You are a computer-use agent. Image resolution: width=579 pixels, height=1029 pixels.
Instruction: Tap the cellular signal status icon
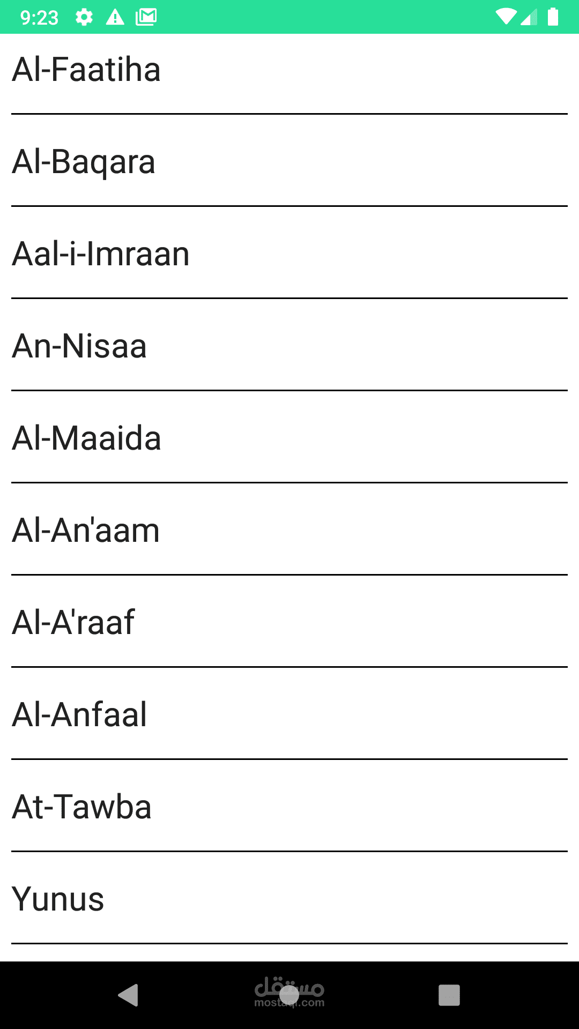[x=529, y=17]
